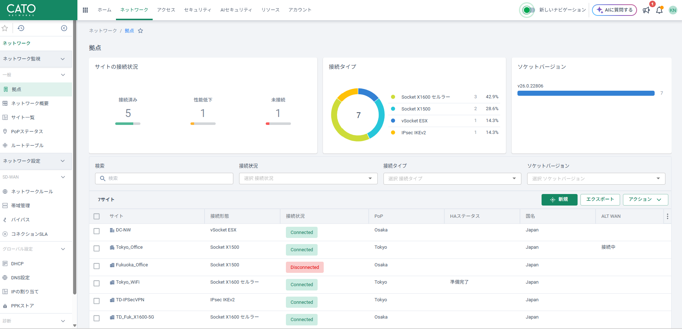Collapse the sidebar with the arrow icon
The image size is (682, 329).
[x=64, y=28]
